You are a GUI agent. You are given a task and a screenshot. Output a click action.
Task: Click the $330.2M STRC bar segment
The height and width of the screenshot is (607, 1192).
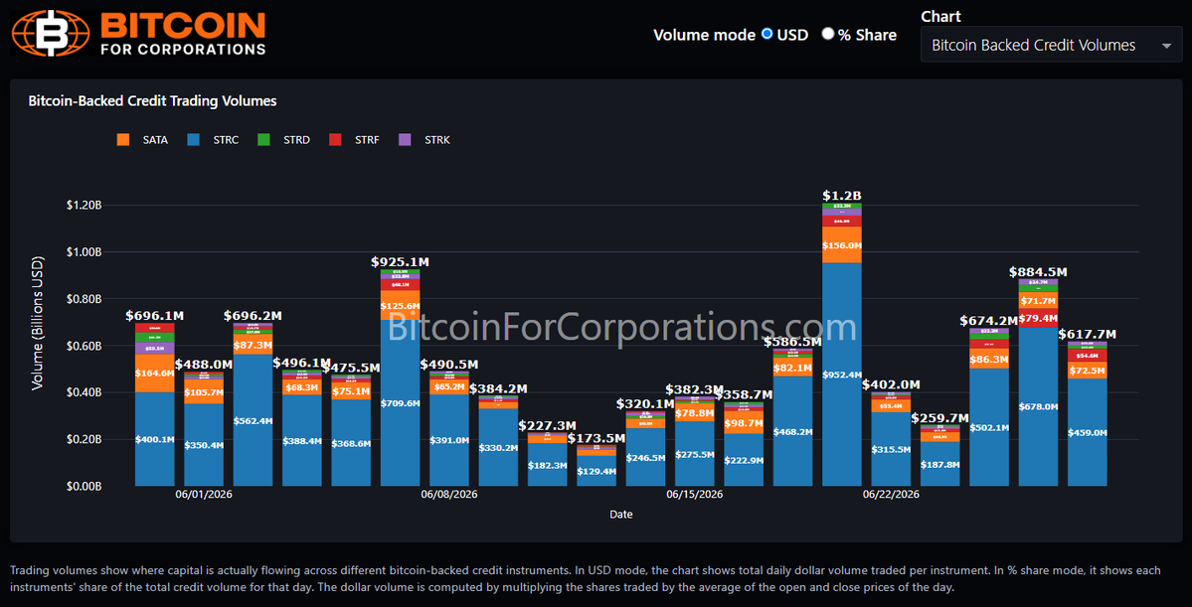click(x=498, y=447)
